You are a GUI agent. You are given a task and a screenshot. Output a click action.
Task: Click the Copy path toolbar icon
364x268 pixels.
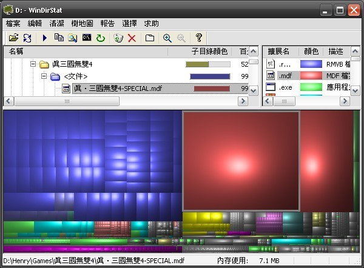pos(59,38)
